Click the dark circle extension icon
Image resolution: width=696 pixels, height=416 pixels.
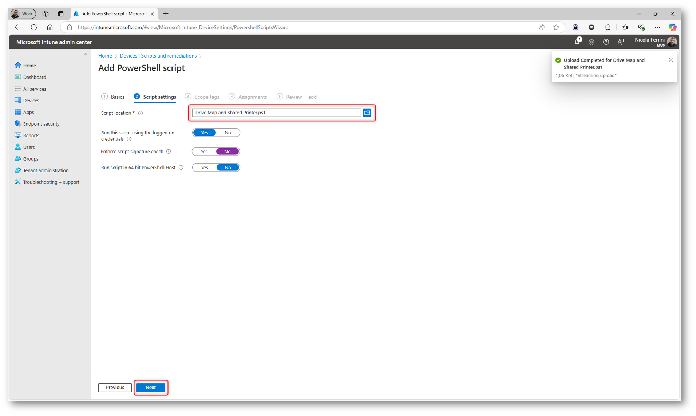click(592, 27)
